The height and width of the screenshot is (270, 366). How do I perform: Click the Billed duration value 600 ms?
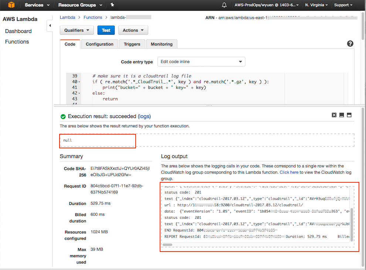98,215
